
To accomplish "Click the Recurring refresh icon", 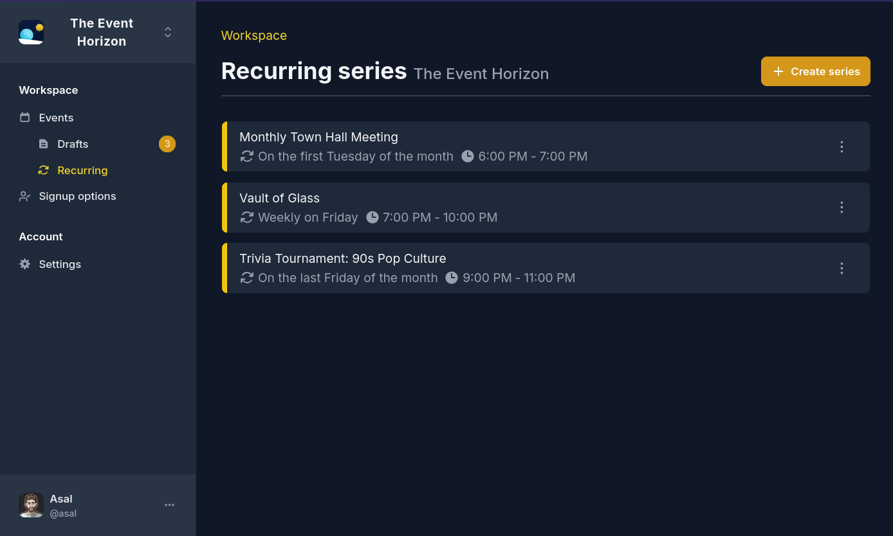I will [42, 170].
